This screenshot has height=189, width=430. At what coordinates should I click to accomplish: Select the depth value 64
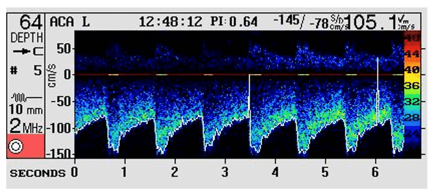[31, 23]
